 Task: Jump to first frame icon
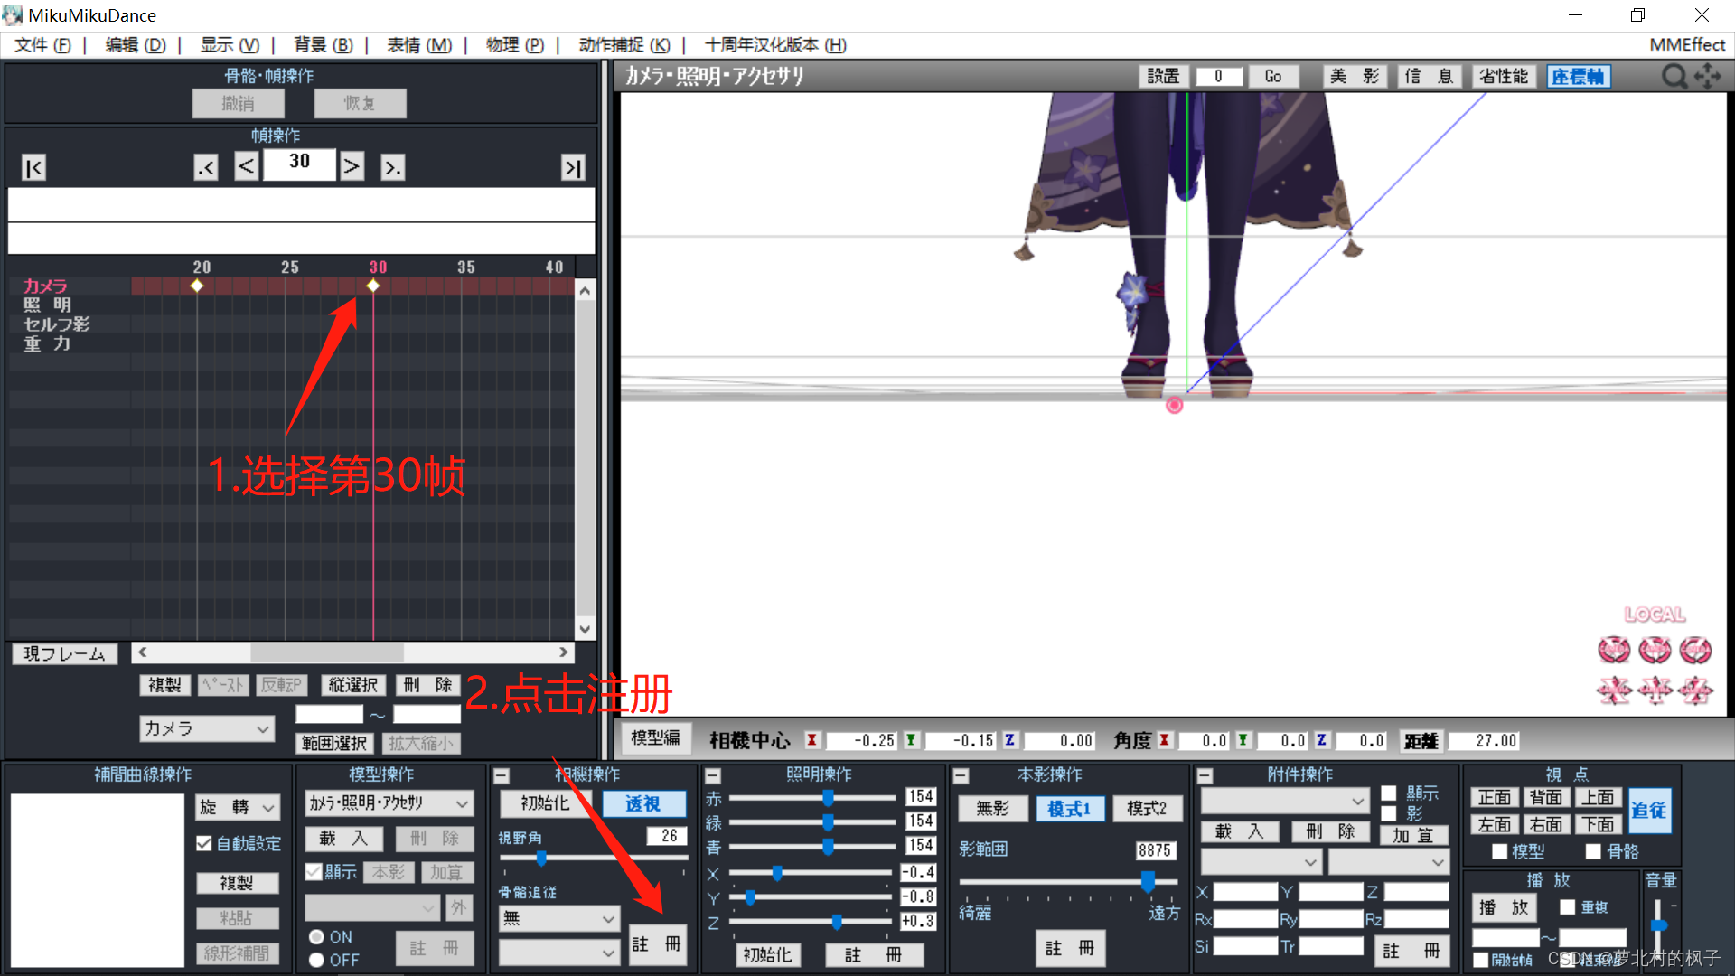(x=33, y=168)
